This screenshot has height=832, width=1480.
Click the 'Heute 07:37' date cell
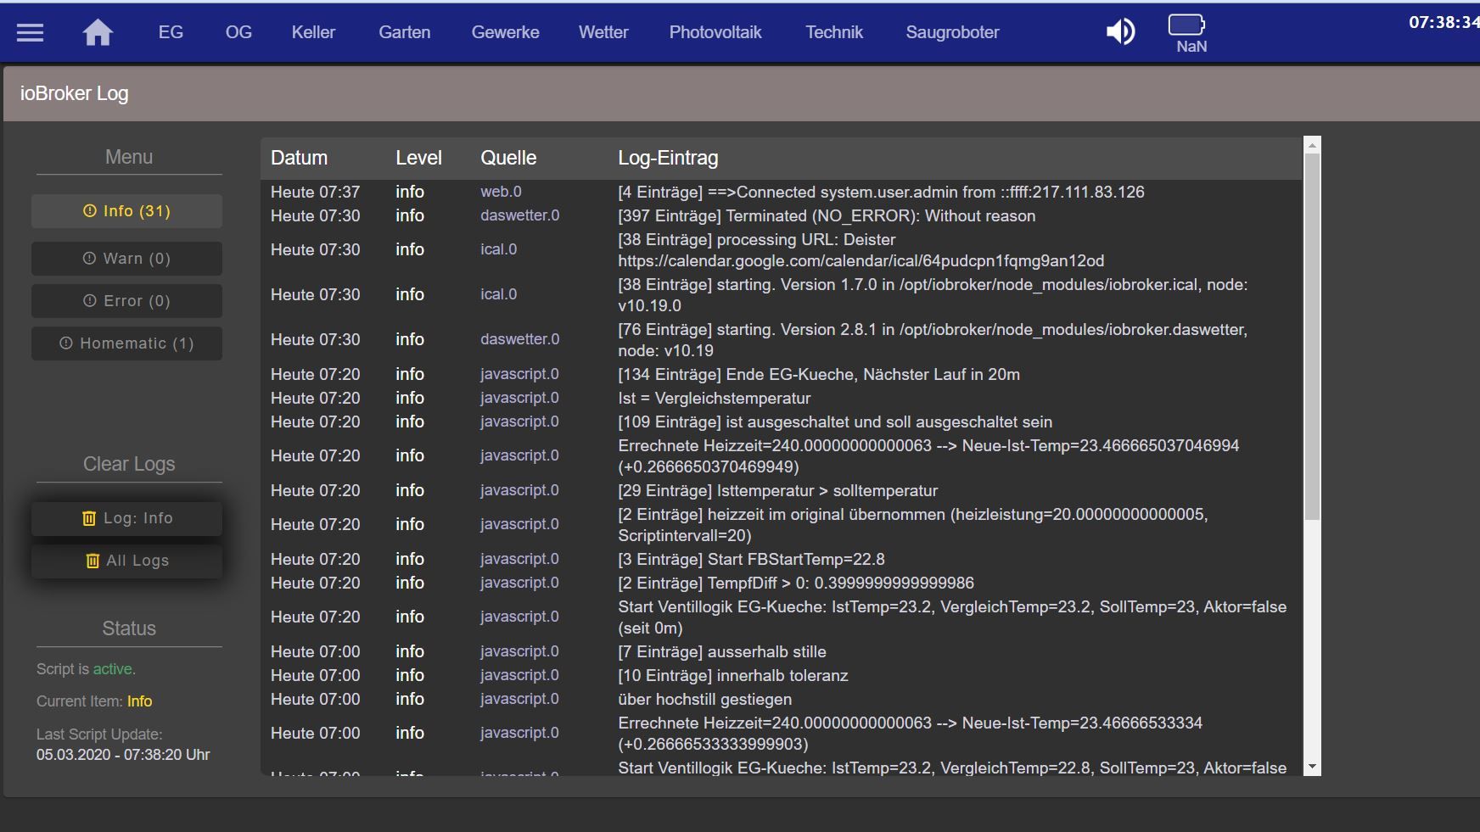[315, 192]
